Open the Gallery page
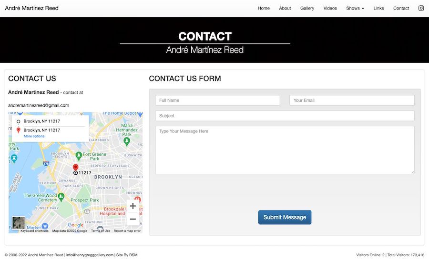This screenshot has width=429, height=261. [307, 8]
